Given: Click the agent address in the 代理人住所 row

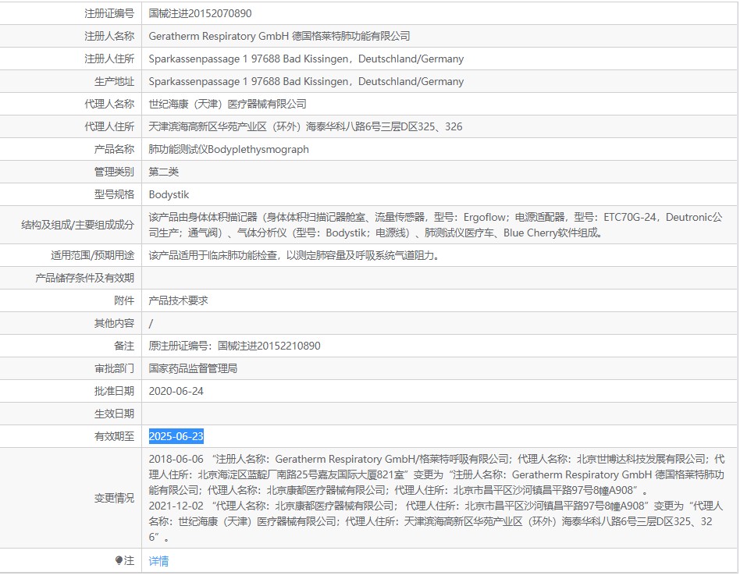Looking at the screenshot, I should 305,126.
